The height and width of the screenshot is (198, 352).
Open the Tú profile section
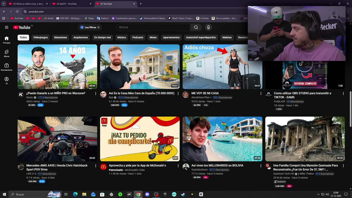7,81
